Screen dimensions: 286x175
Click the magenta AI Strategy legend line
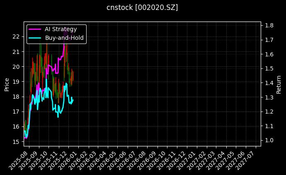coord(35,29)
